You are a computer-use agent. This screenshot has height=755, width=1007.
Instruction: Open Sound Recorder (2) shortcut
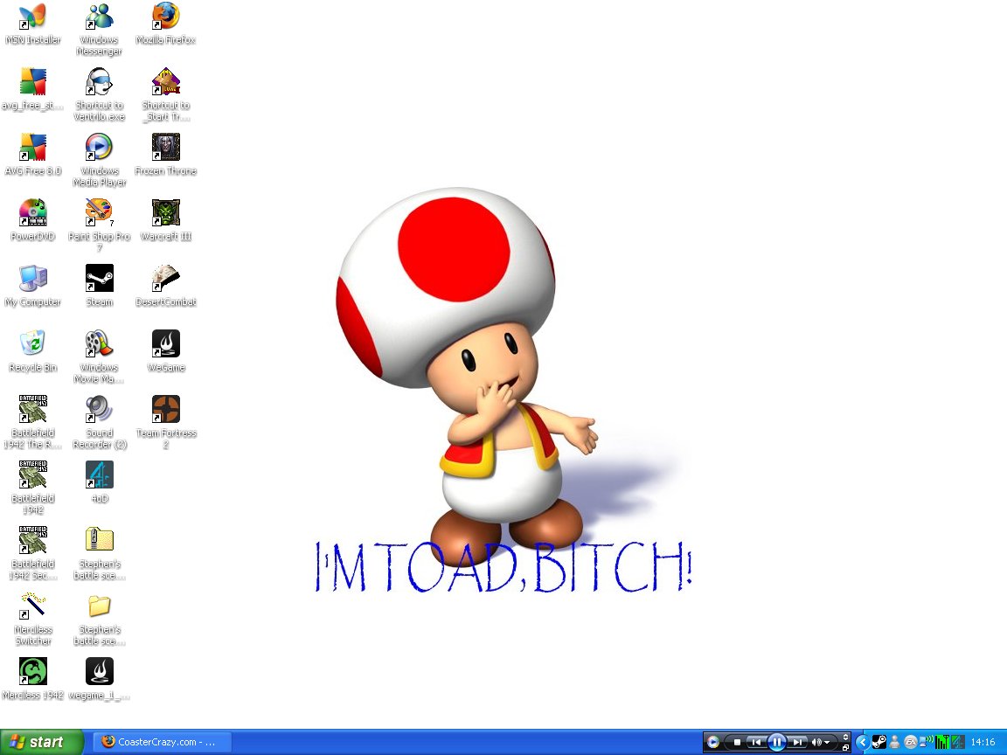99,422
